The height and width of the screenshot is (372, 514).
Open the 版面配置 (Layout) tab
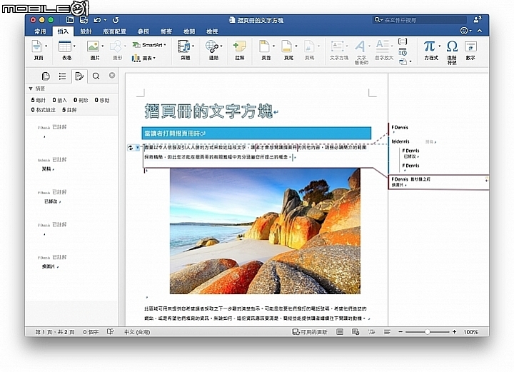click(114, 31)
